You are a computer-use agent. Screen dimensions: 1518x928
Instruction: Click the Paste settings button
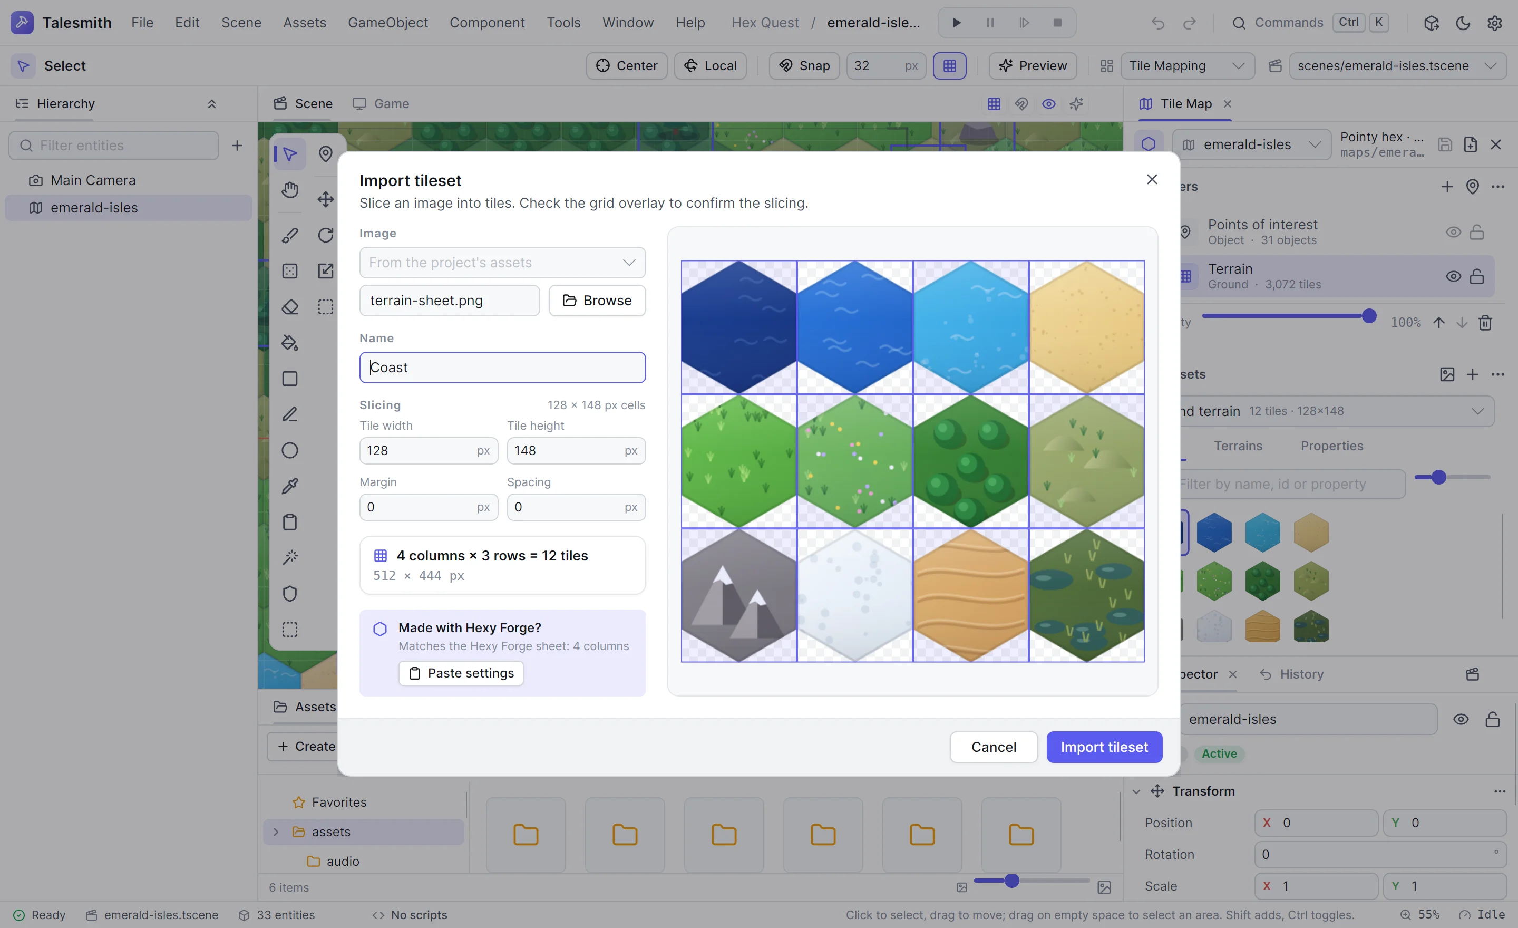[461, 673]
